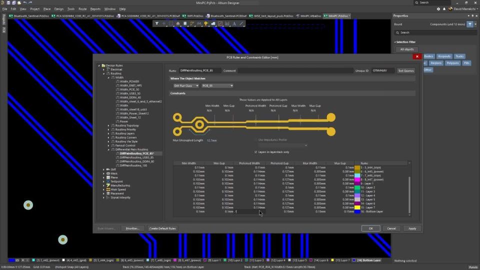This screenshot has width=480, height=270.
Task: Click the OK button in rules dialog
Action: pos(370,228)
